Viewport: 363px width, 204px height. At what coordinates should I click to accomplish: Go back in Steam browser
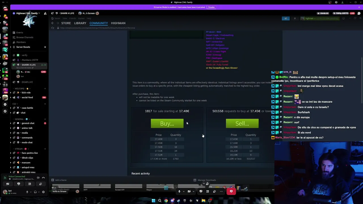[x=52, y=23]
